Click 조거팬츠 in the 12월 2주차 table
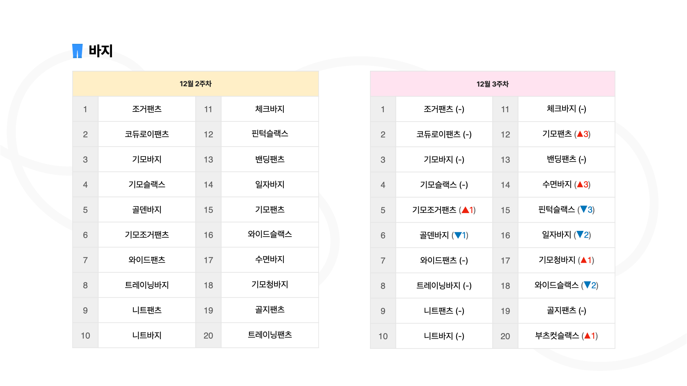 click(147, 109)
